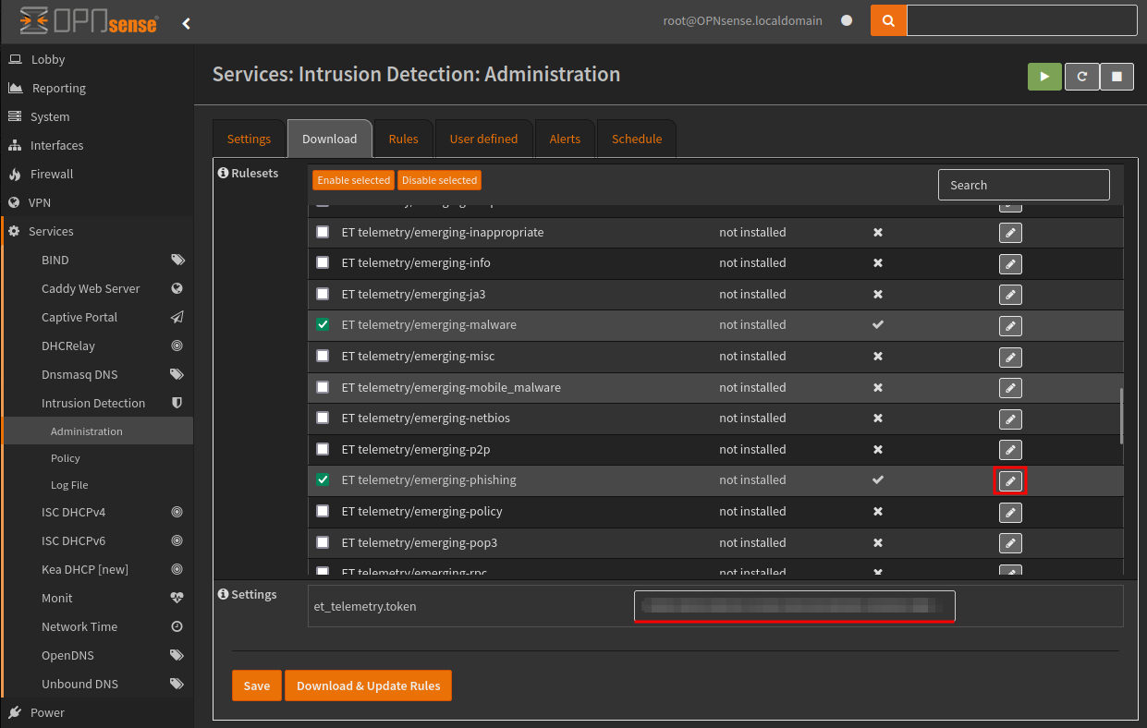Open the User defined tab
Image resolution: width=1147 pixels, height=728 pixels.
coord(483,139)
